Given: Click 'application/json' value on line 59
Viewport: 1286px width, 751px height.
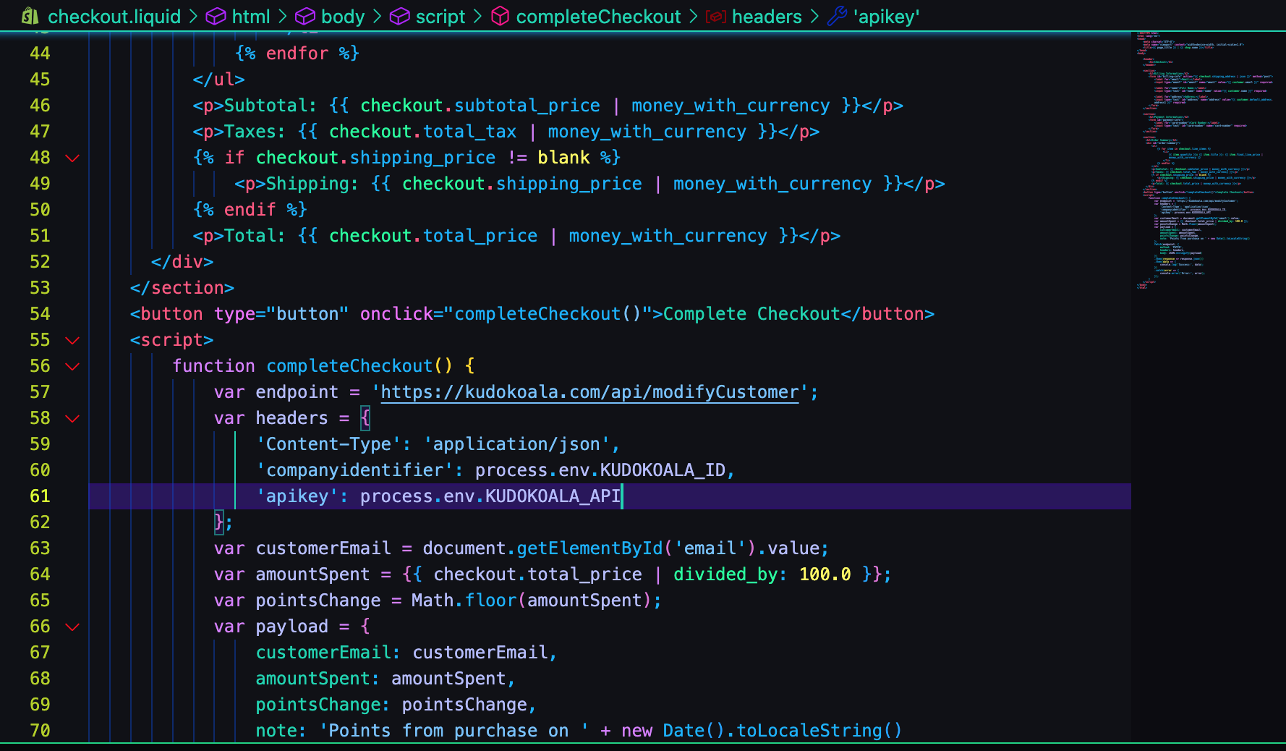Looking at the screenshot, I should pyautogui.click(x=516, y=444).
